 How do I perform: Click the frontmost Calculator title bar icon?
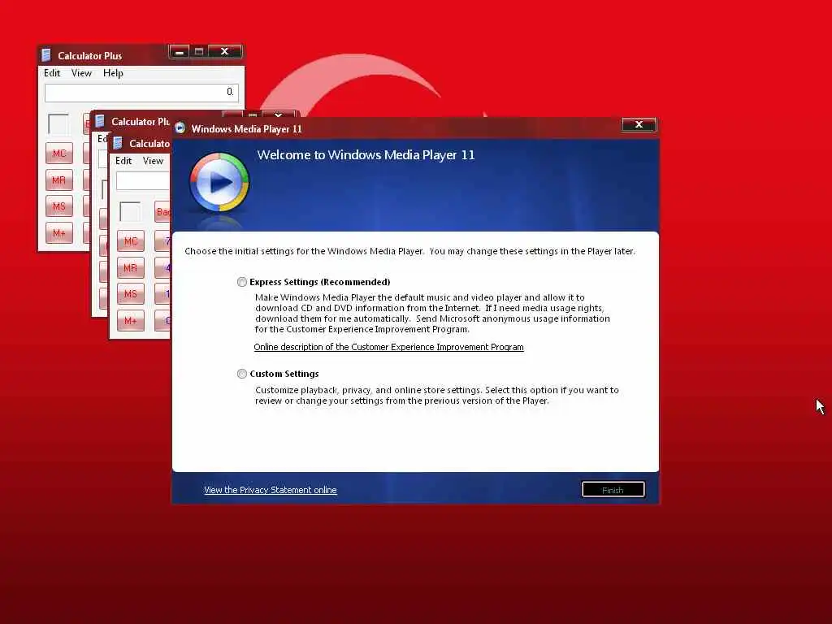[119, 143]
